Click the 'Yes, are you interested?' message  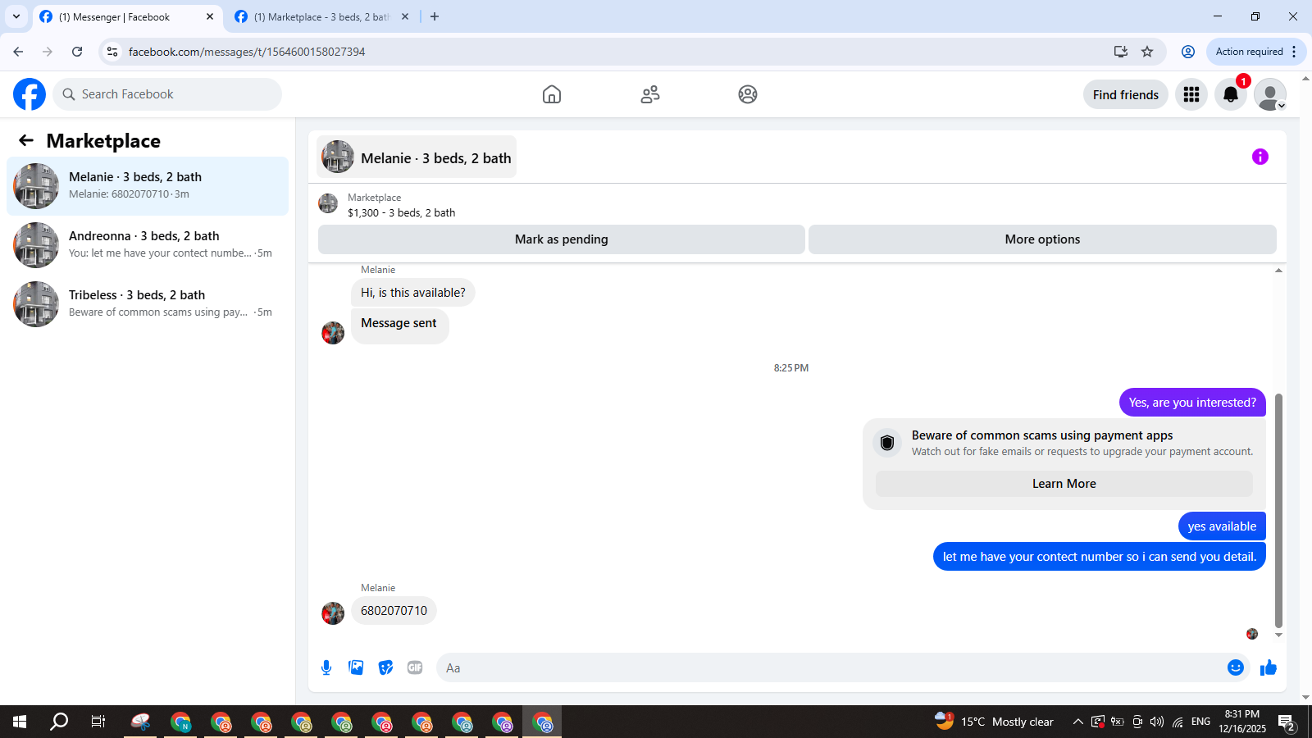coord(1192,403)
